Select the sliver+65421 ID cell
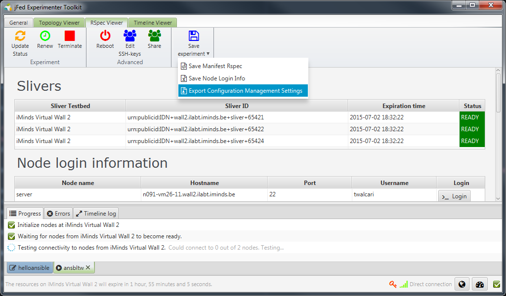 (x=237, y=117)
